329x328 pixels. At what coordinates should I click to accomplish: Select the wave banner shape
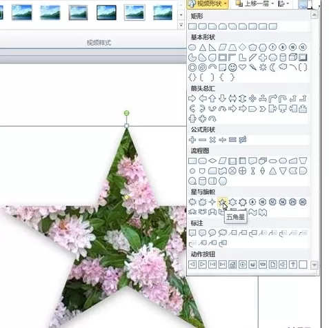tap(252, 212)
